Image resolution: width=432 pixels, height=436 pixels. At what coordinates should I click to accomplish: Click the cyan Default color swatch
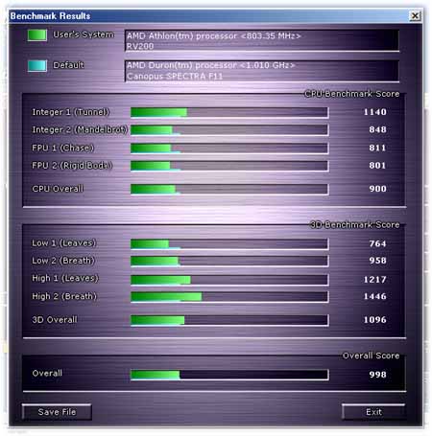coord(37,65)
